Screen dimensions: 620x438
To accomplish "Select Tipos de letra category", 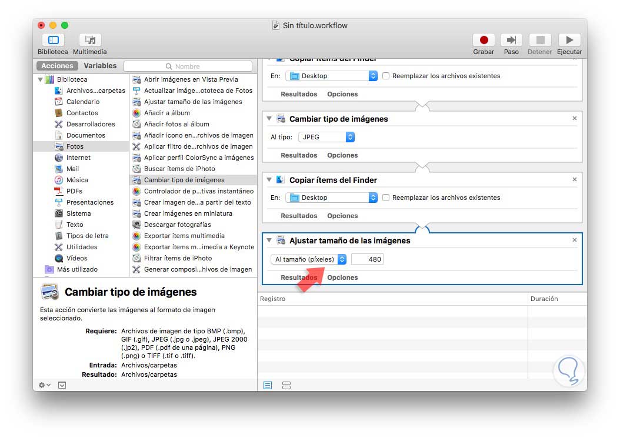I will click(88, 236).
